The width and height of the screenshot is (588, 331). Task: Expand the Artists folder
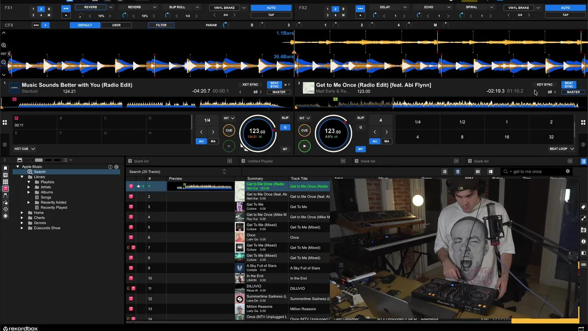(28, 187)
